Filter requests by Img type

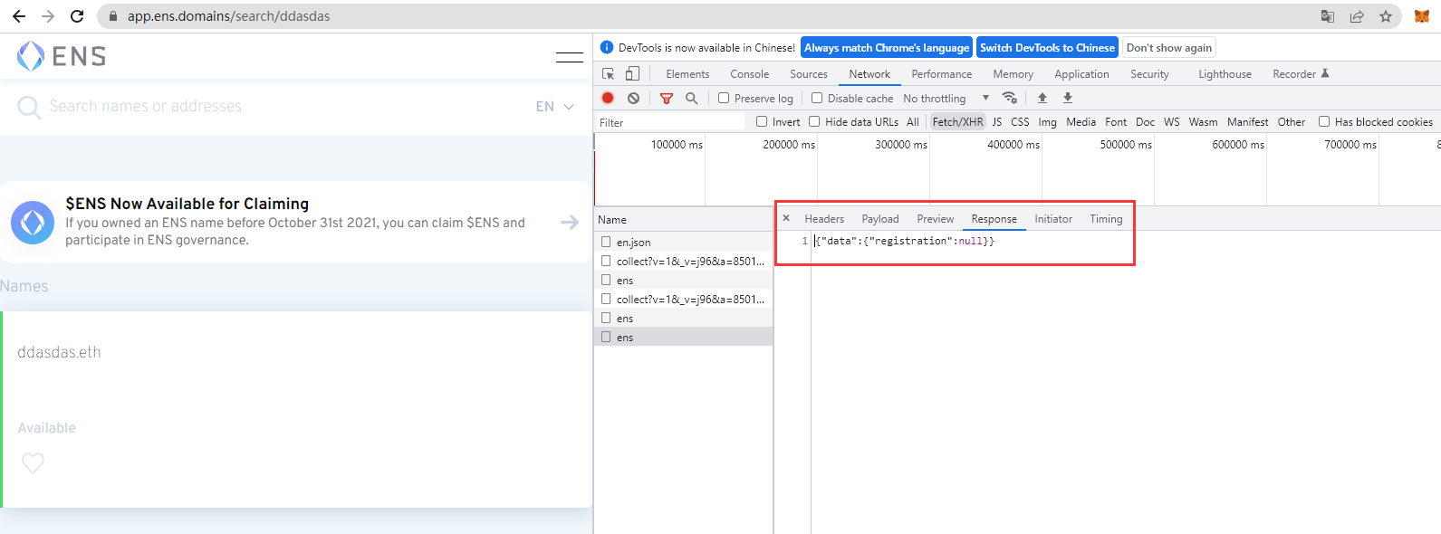[x=1047, y=121]
